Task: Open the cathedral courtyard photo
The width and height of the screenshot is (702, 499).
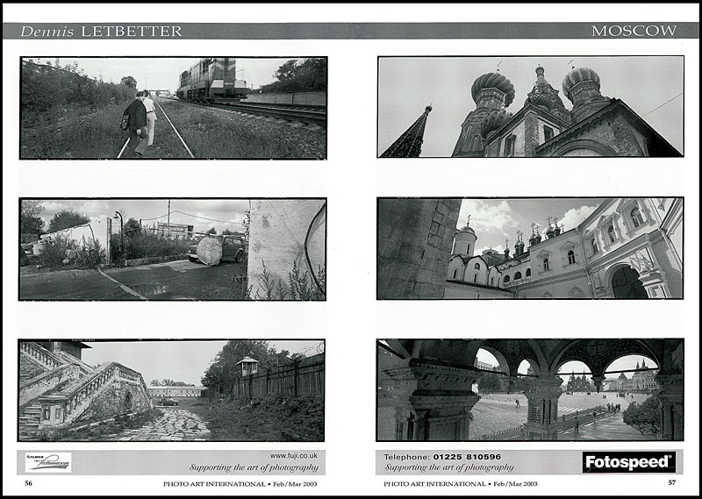Action: [530, 248]
